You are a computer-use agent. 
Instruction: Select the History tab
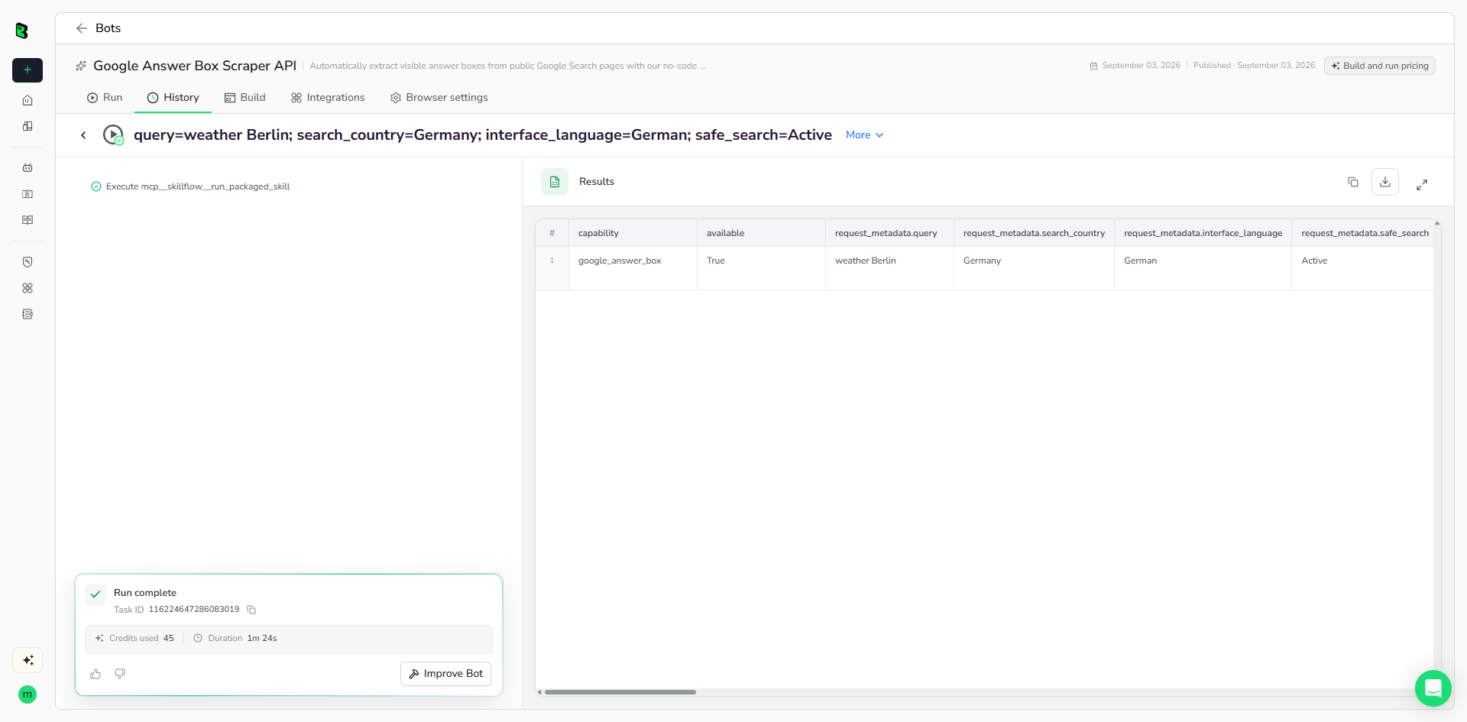[173, 98]
